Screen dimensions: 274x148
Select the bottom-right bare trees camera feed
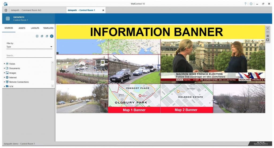tap(239, 98)
